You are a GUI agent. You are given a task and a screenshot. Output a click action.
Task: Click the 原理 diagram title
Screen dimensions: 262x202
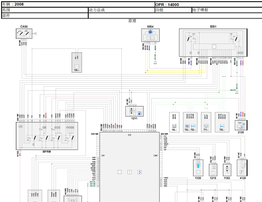(x=132, y=21)
